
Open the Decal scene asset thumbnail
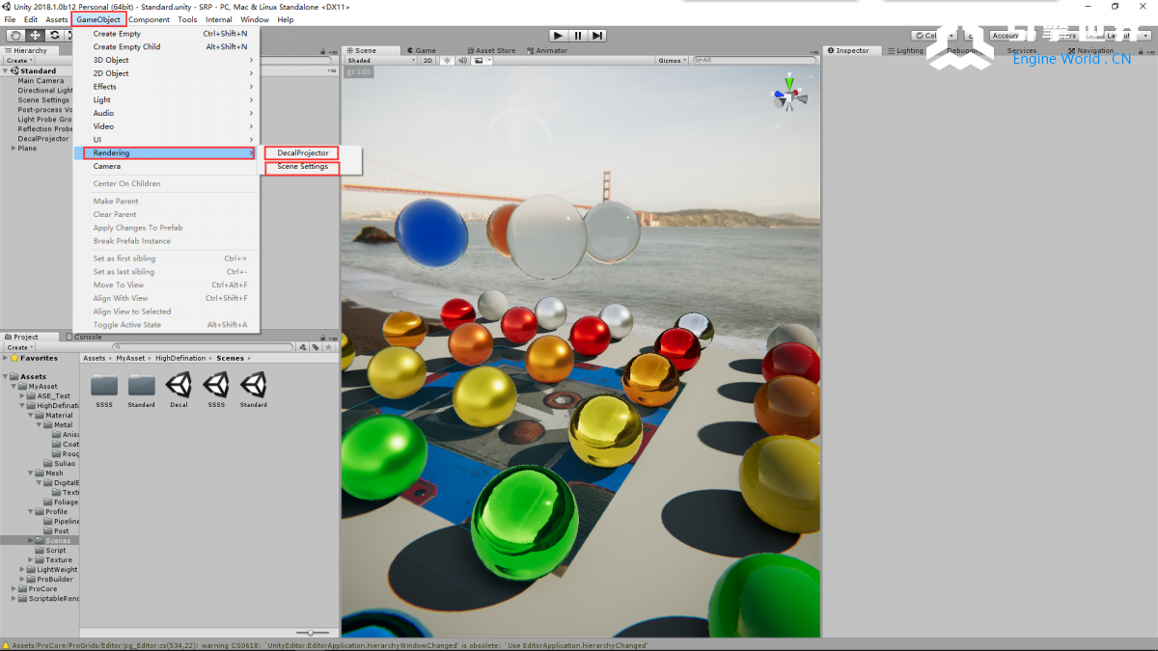point(179,388)
